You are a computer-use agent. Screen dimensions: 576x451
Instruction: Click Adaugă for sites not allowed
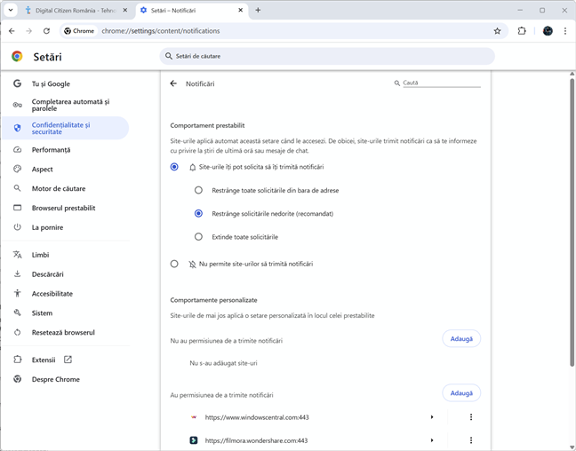pyautogui.click(x=461, y=338)
